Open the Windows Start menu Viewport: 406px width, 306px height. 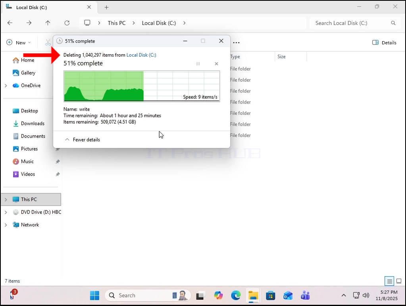point(94,295)
